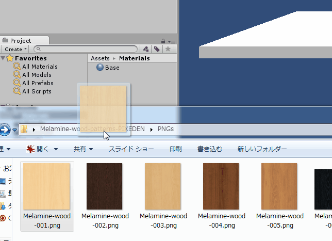Open the Create dropdown in Project panel
The image size is (332, 241).
[16, 49]
